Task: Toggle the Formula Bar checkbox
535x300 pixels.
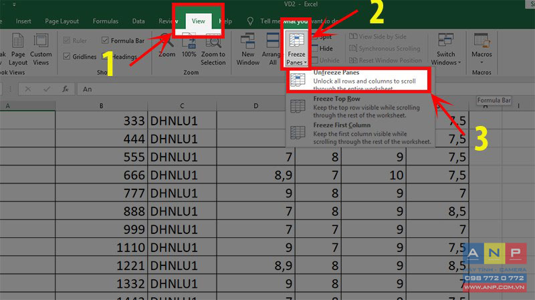Action: (x=105, y=41)
